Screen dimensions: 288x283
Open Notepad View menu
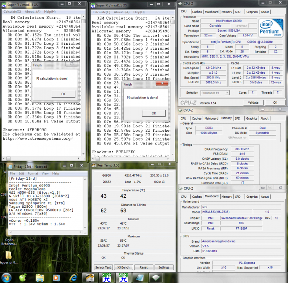click(45, 173)
